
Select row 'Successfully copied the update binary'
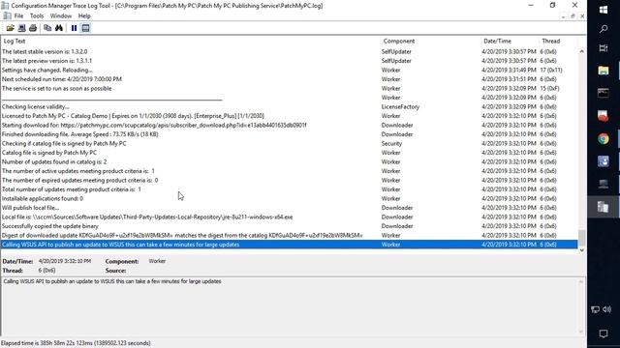289,226
